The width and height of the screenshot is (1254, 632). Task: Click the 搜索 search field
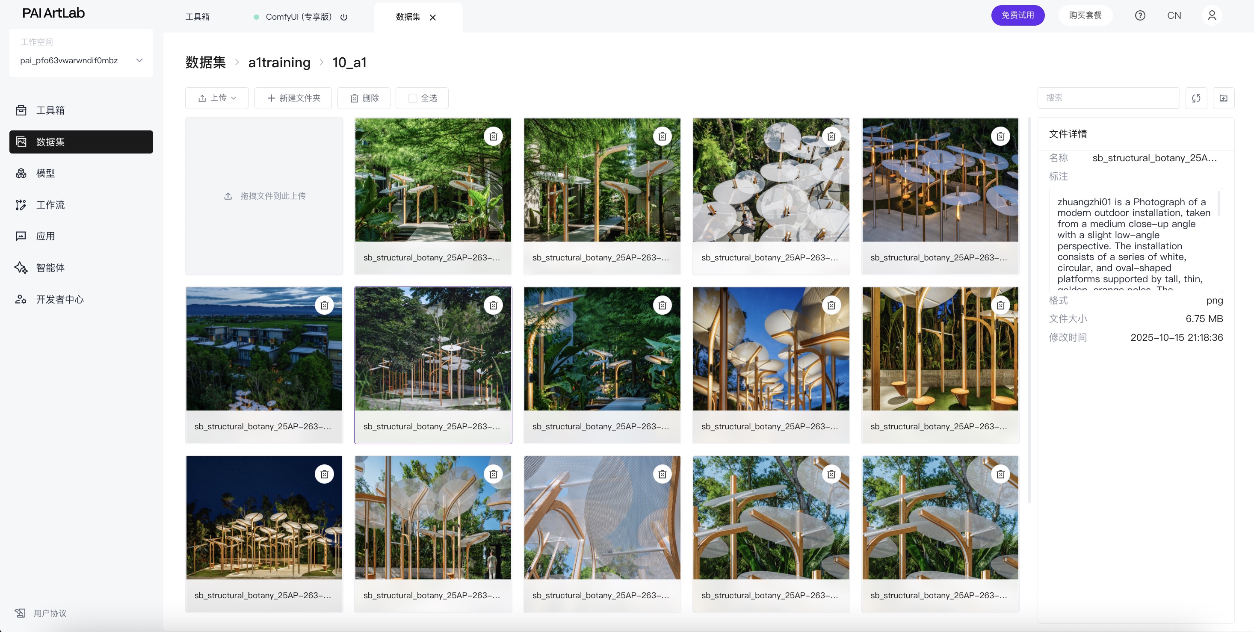[x=1108, y=98]
